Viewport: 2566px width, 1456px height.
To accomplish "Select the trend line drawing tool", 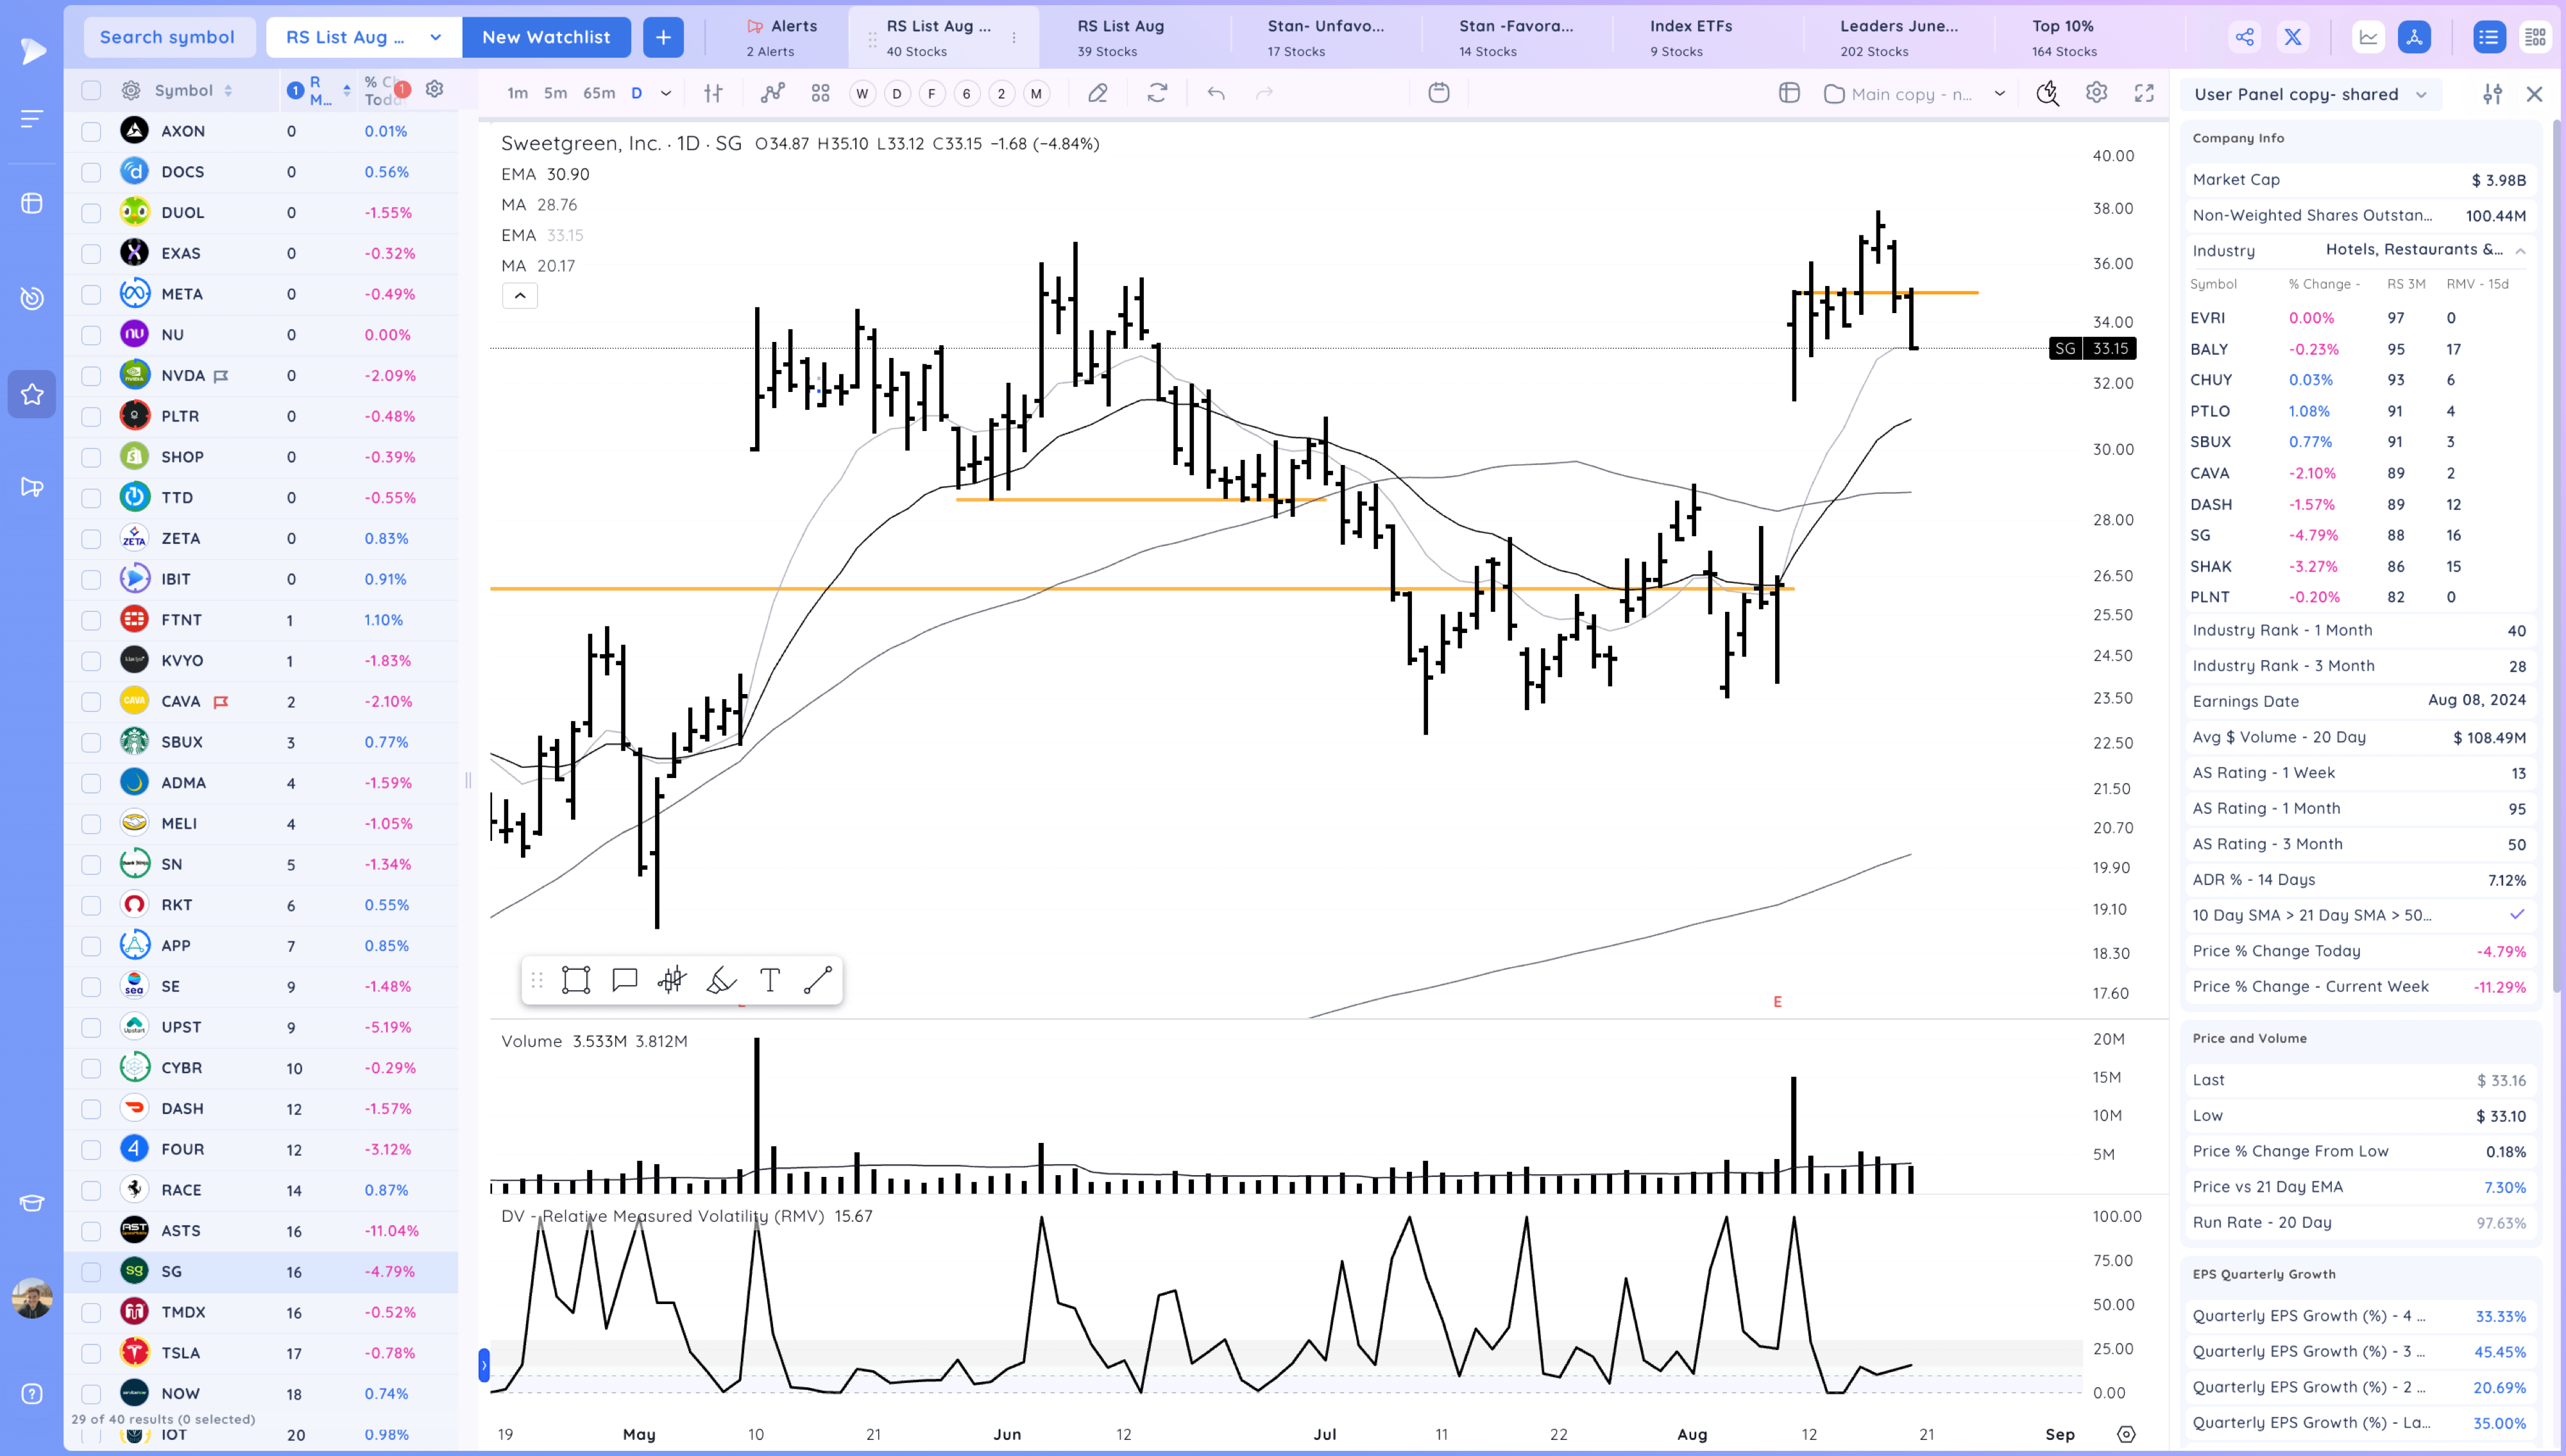I will pyautogui.click(x=817, y=980).
